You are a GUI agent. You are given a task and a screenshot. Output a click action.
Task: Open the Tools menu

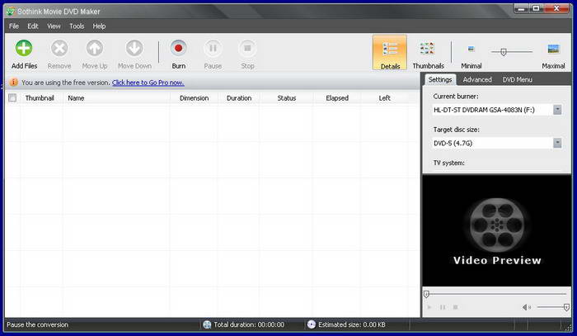tap(77, 26)
